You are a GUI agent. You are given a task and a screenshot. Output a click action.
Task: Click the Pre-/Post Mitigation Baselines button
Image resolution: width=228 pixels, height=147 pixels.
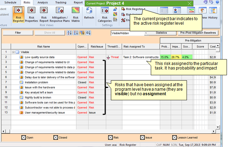pyautogui.click(x=199, y=33)
